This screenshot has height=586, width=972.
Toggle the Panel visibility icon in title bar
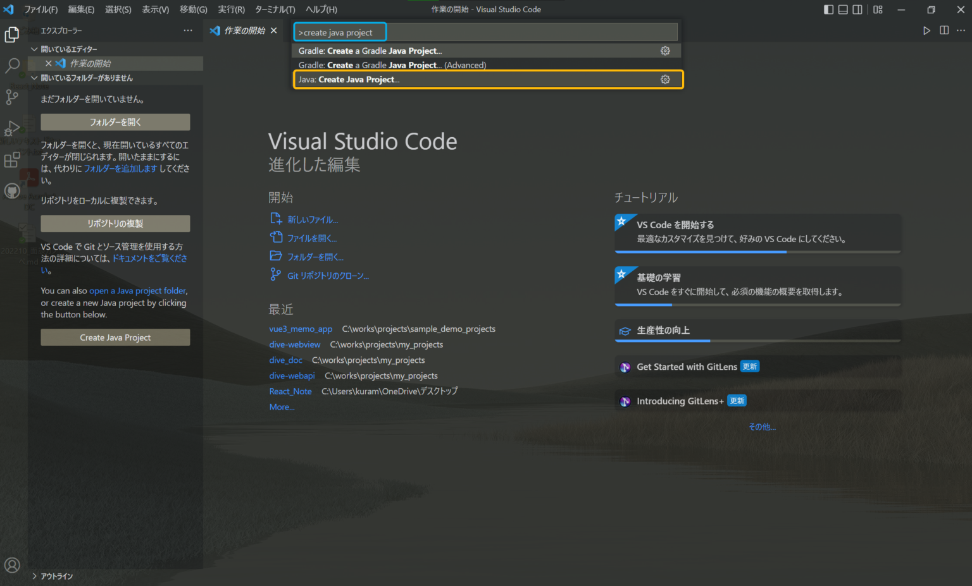tap(843, 9)
